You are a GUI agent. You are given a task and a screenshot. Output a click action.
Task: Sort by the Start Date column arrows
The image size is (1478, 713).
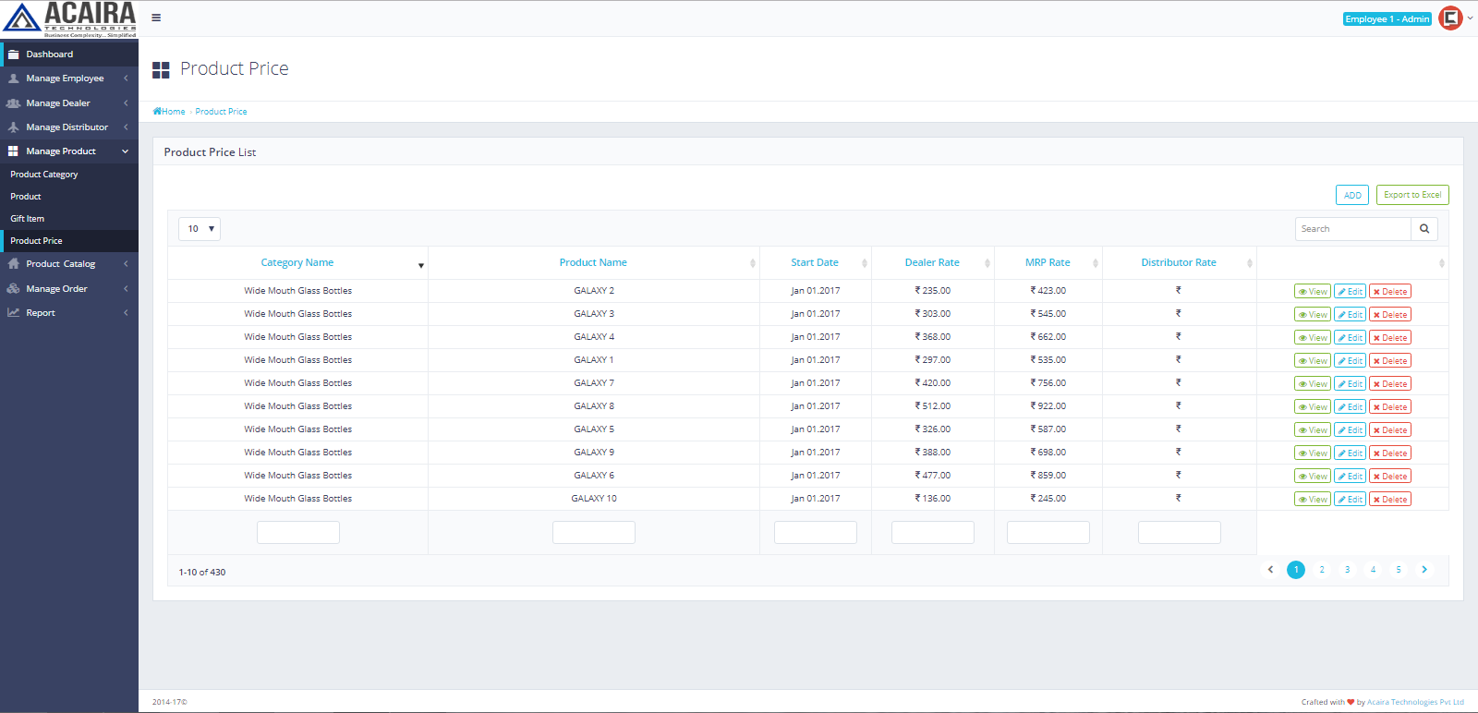pyautogui.click(x=864, y=263)
